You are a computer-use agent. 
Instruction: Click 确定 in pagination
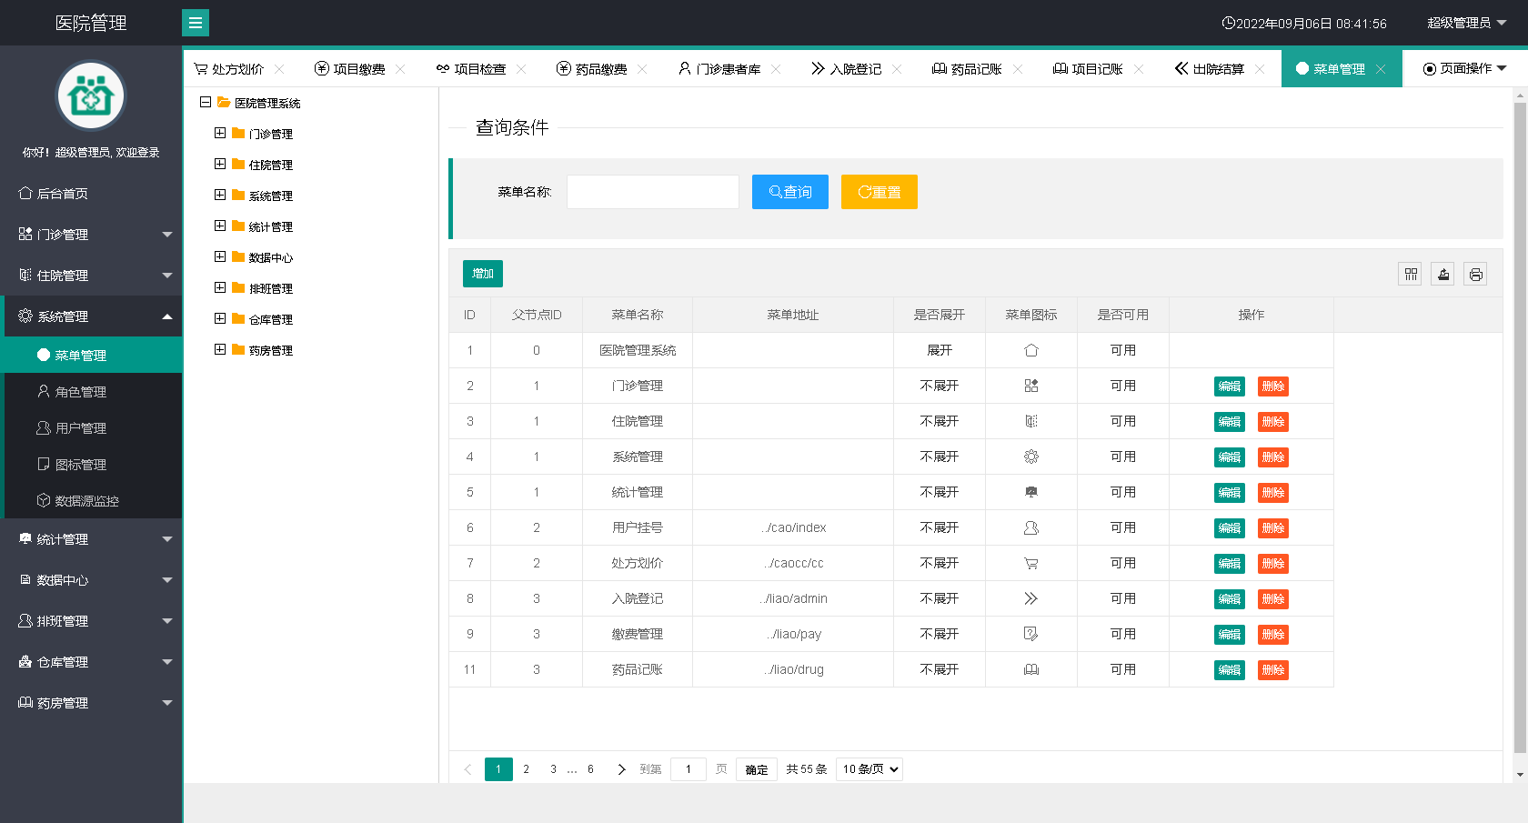tap(757, 769)
